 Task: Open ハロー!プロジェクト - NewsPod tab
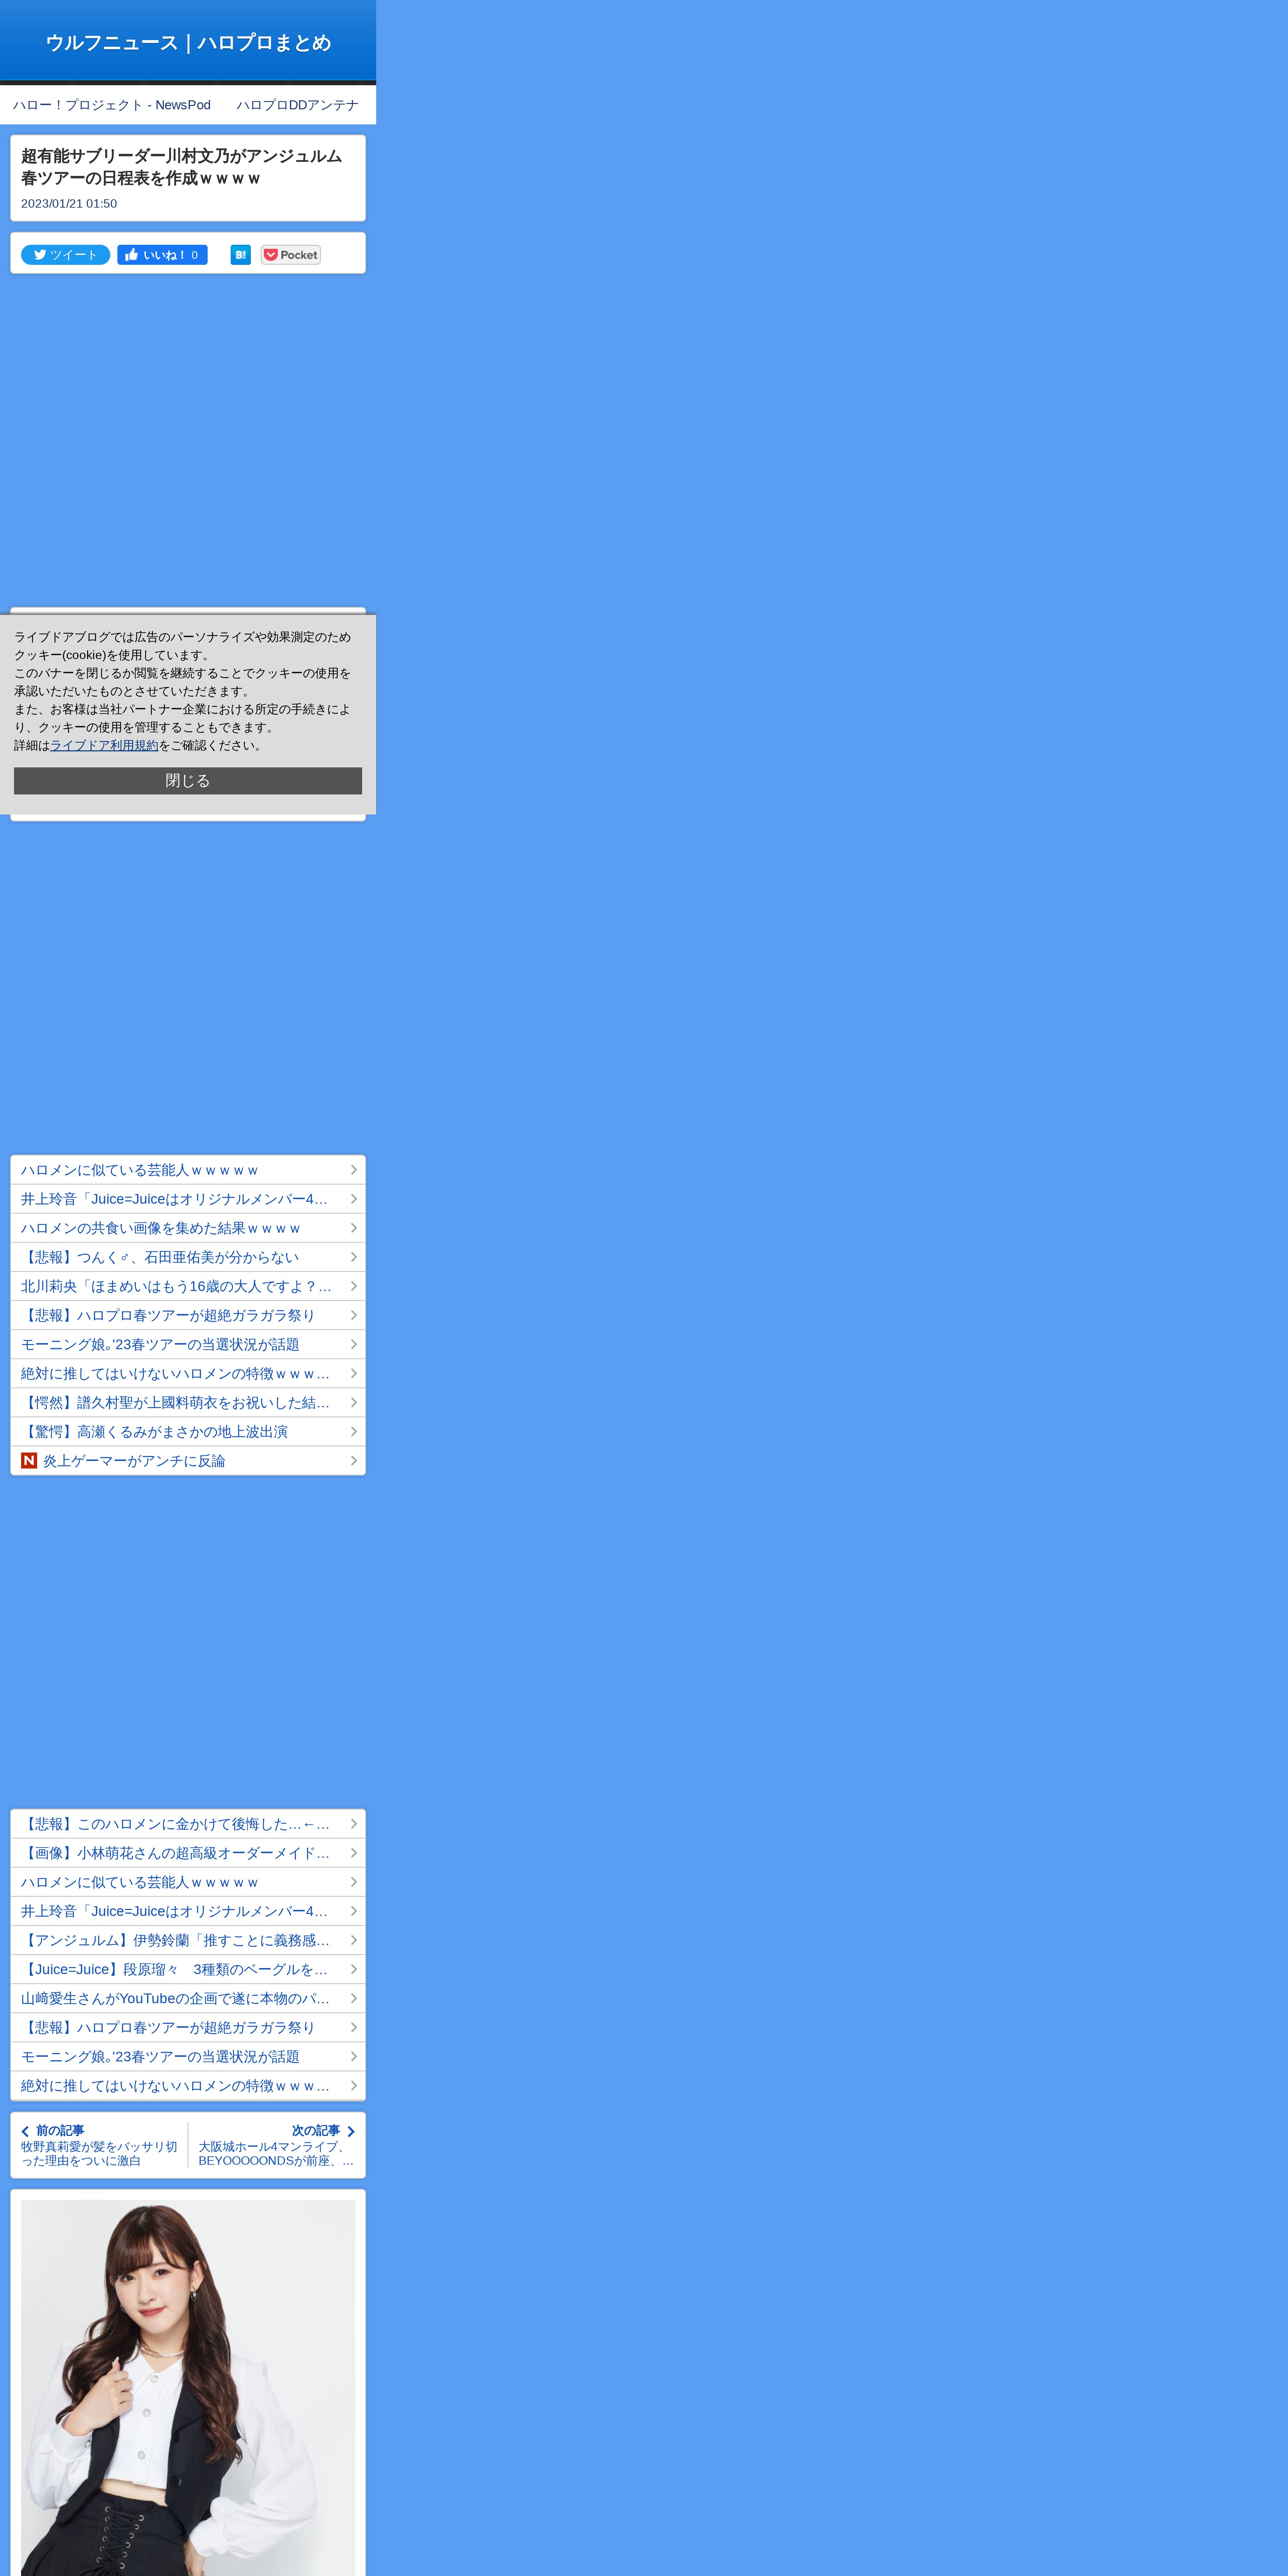pyautogui.click(x=112, y=105)
